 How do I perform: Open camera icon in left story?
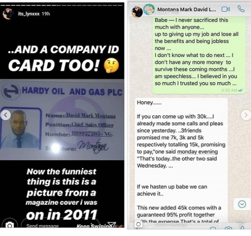point(9,225)
